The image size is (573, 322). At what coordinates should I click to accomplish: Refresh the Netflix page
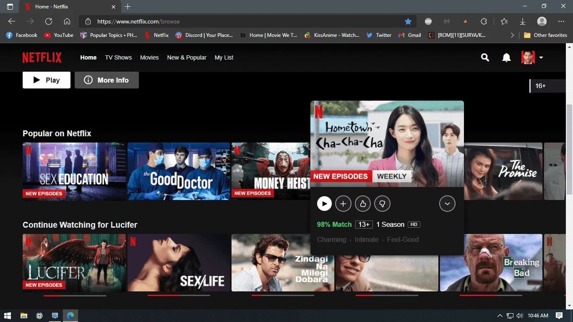pos(49,21)
